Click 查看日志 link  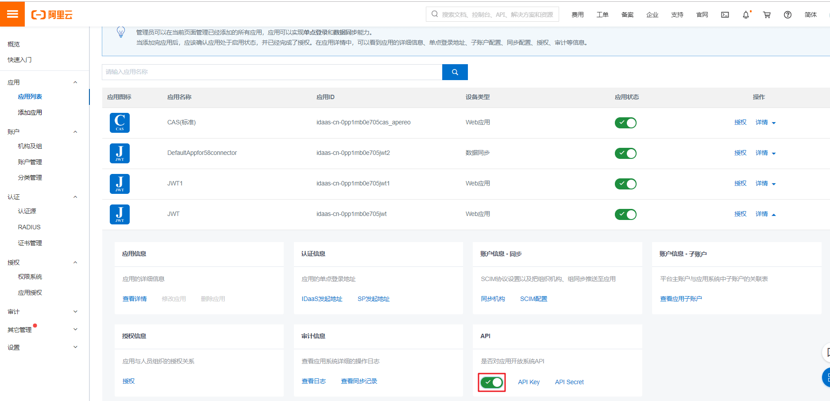tap(314, 381)
